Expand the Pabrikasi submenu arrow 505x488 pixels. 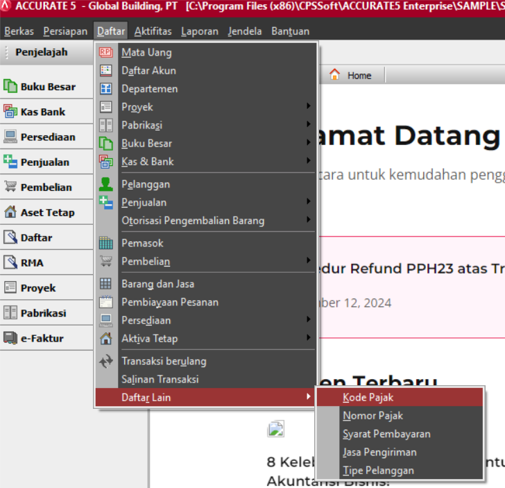(308, 125)
